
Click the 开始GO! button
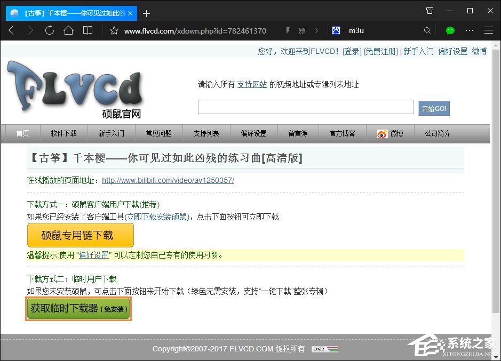(x=434, y=107)
